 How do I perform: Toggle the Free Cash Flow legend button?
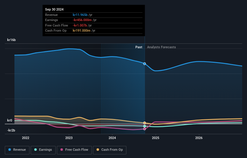pos(74,150)
